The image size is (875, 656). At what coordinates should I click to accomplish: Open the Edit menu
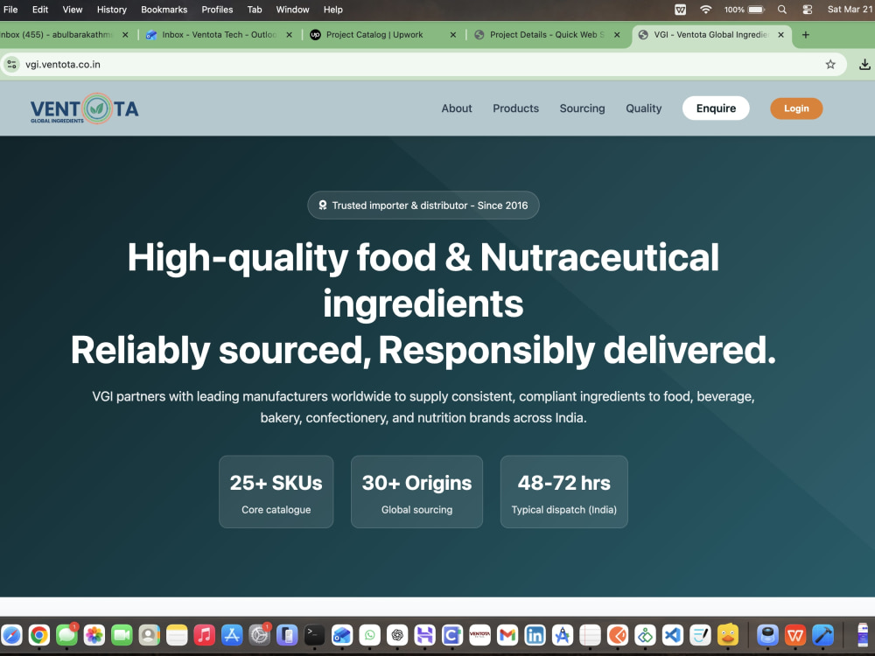click(40, 10)
